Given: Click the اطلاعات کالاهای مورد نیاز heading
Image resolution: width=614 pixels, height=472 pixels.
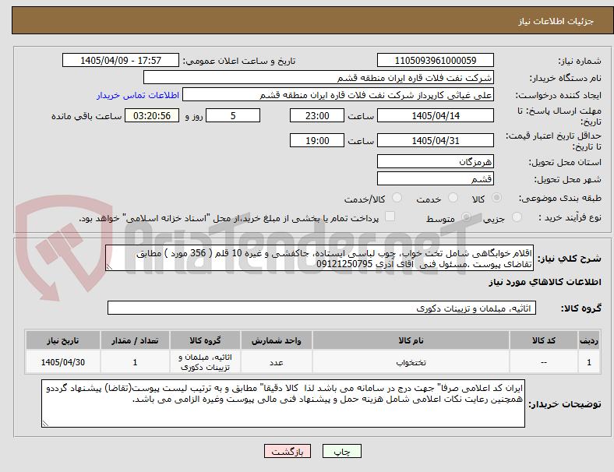Looking at the screenshot, I should (545, 282).
